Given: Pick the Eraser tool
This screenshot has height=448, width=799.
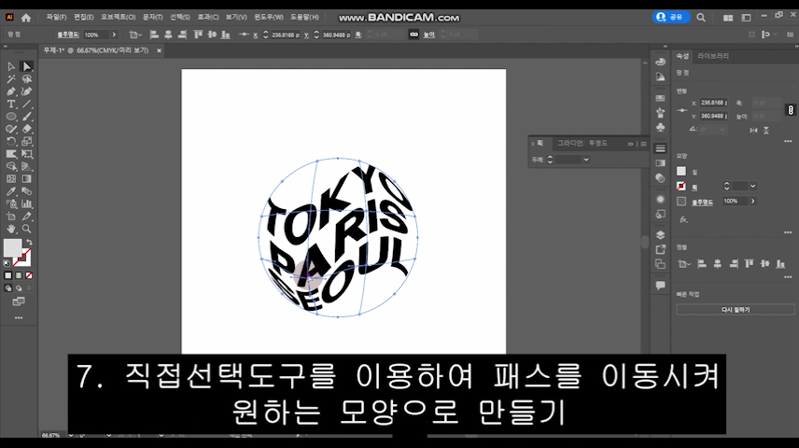Looking at the screenshot, I should (x=26, y=129).
